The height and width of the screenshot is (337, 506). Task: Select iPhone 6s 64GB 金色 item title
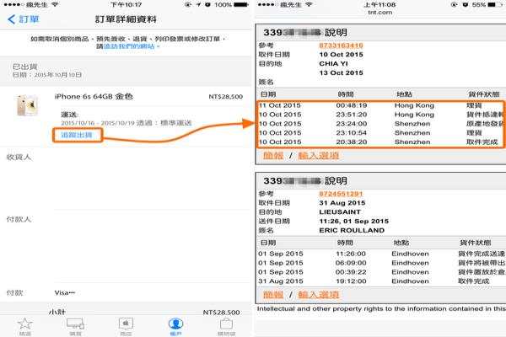94,96
